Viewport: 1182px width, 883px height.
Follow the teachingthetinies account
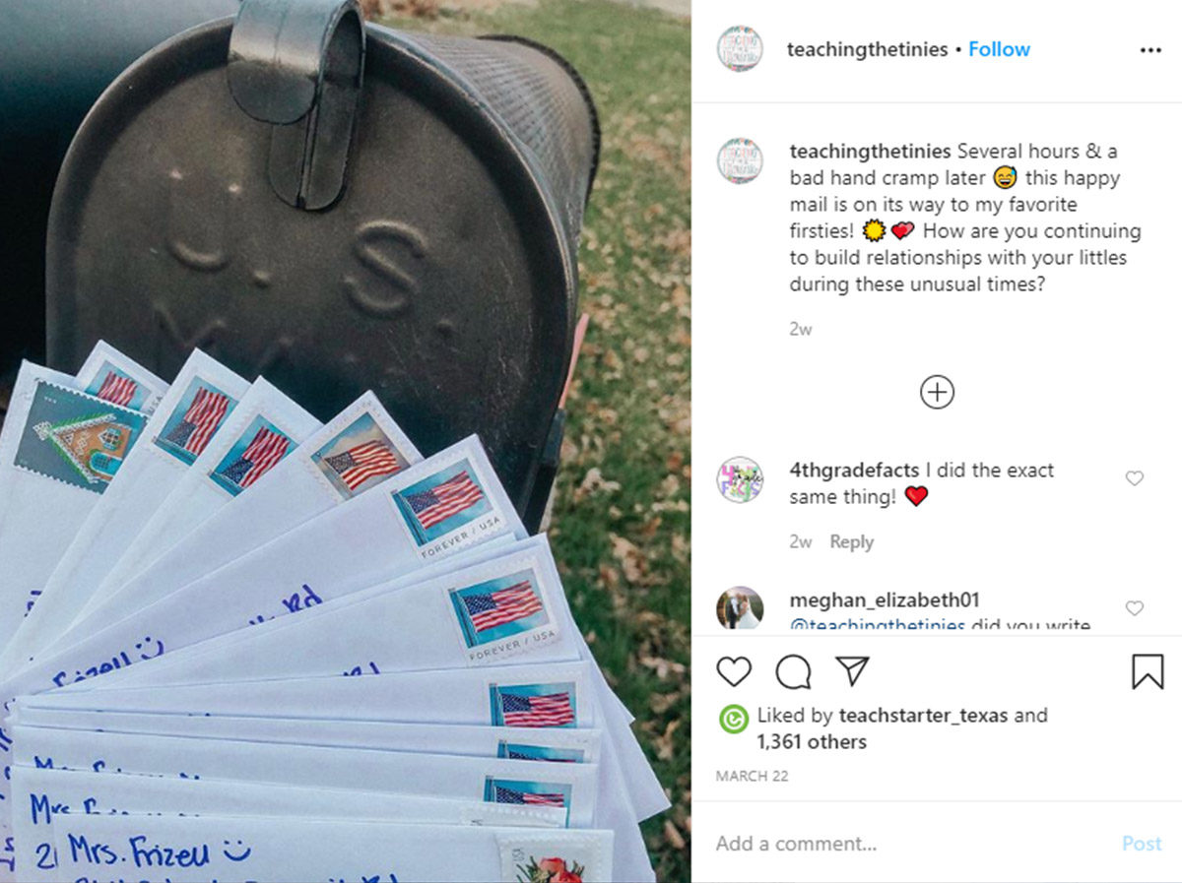(999, 49)
